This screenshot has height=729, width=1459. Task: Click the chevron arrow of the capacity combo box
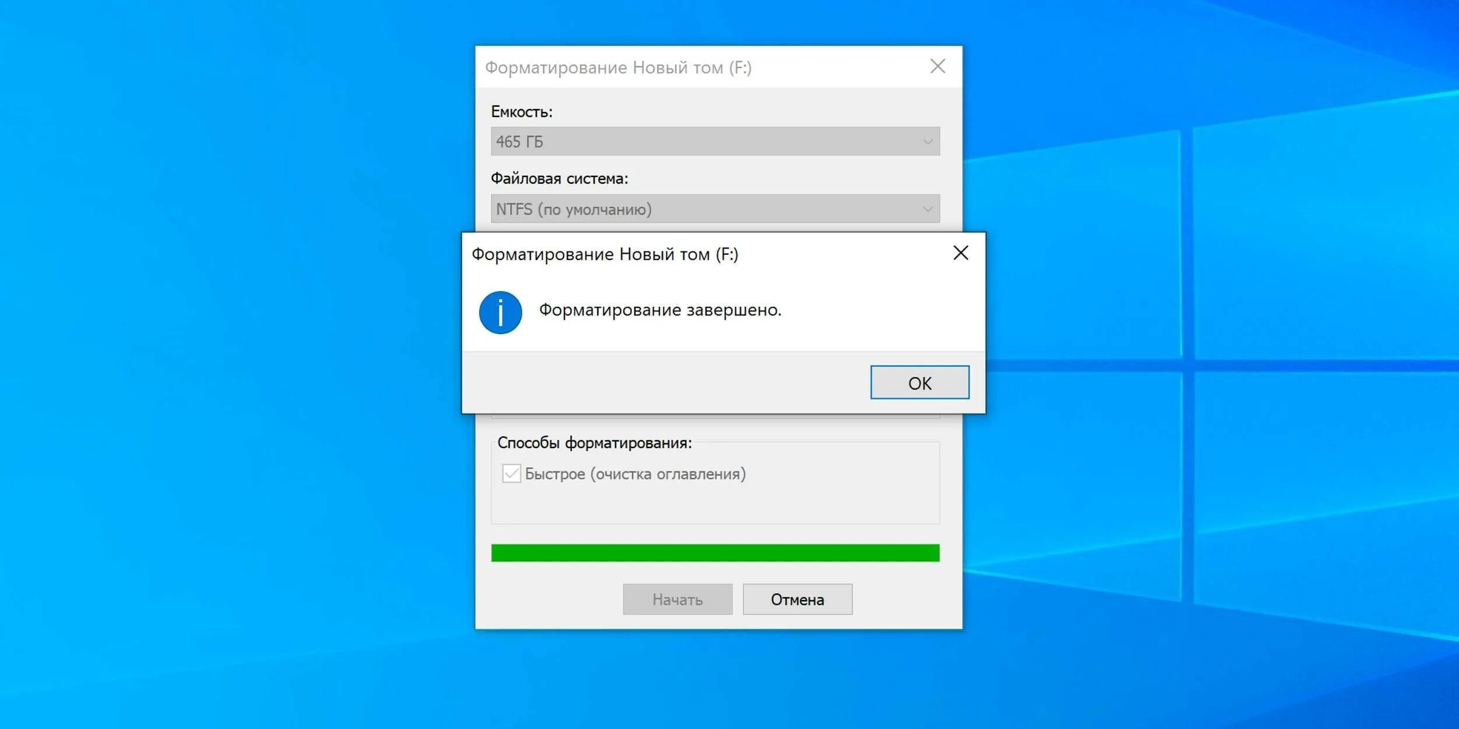927,142
